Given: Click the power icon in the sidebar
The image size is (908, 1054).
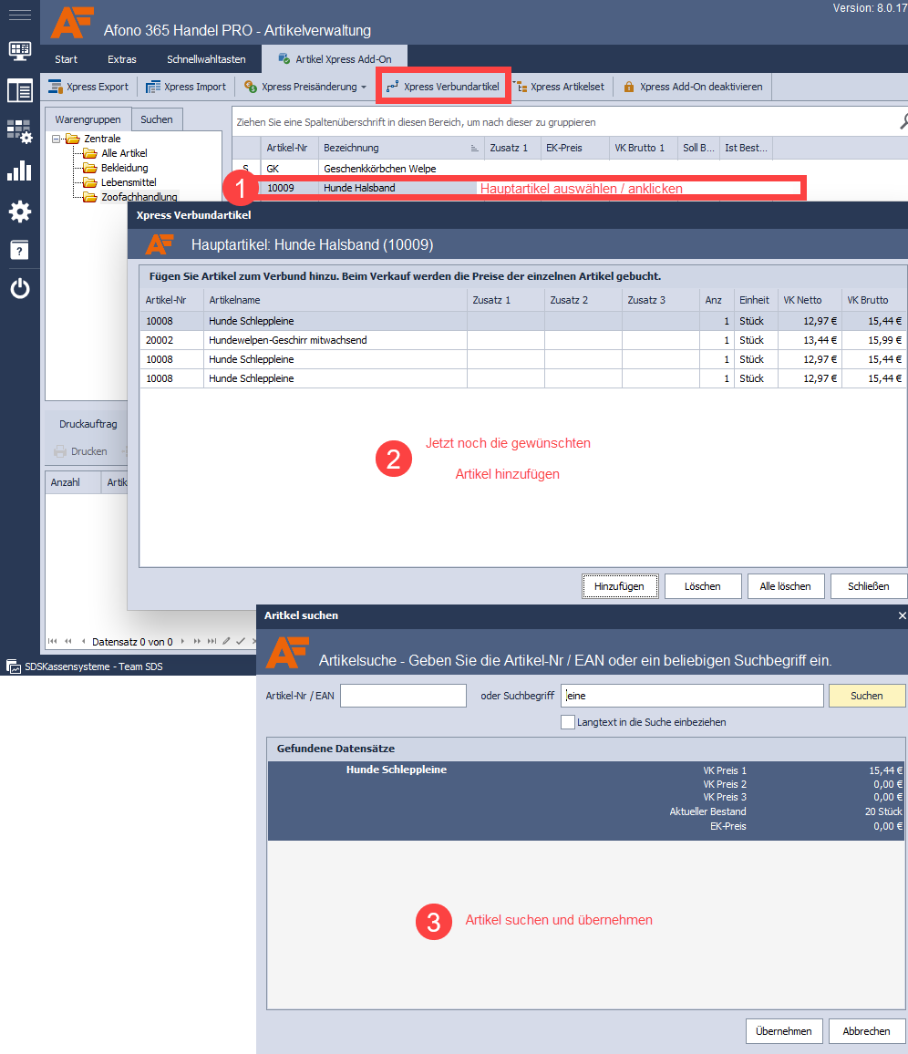Looking at the screenshot, I should pyautogui.click(x=19, y=288).
